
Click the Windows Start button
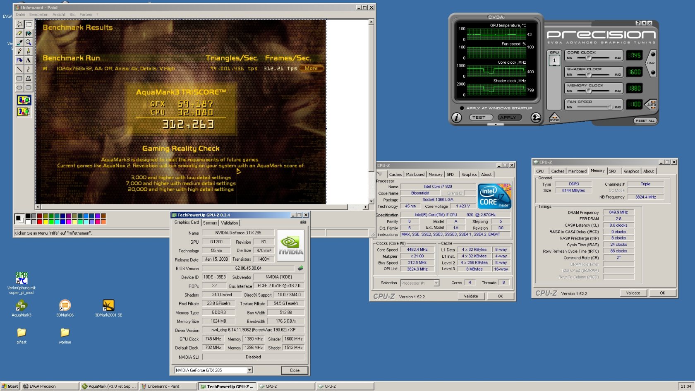click(x=10, y=386)
